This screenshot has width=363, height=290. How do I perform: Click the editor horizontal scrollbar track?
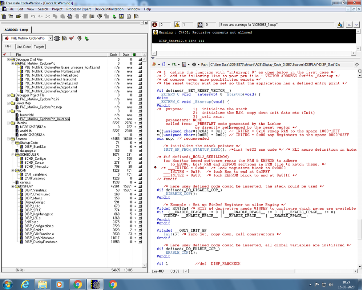(271, 271)
